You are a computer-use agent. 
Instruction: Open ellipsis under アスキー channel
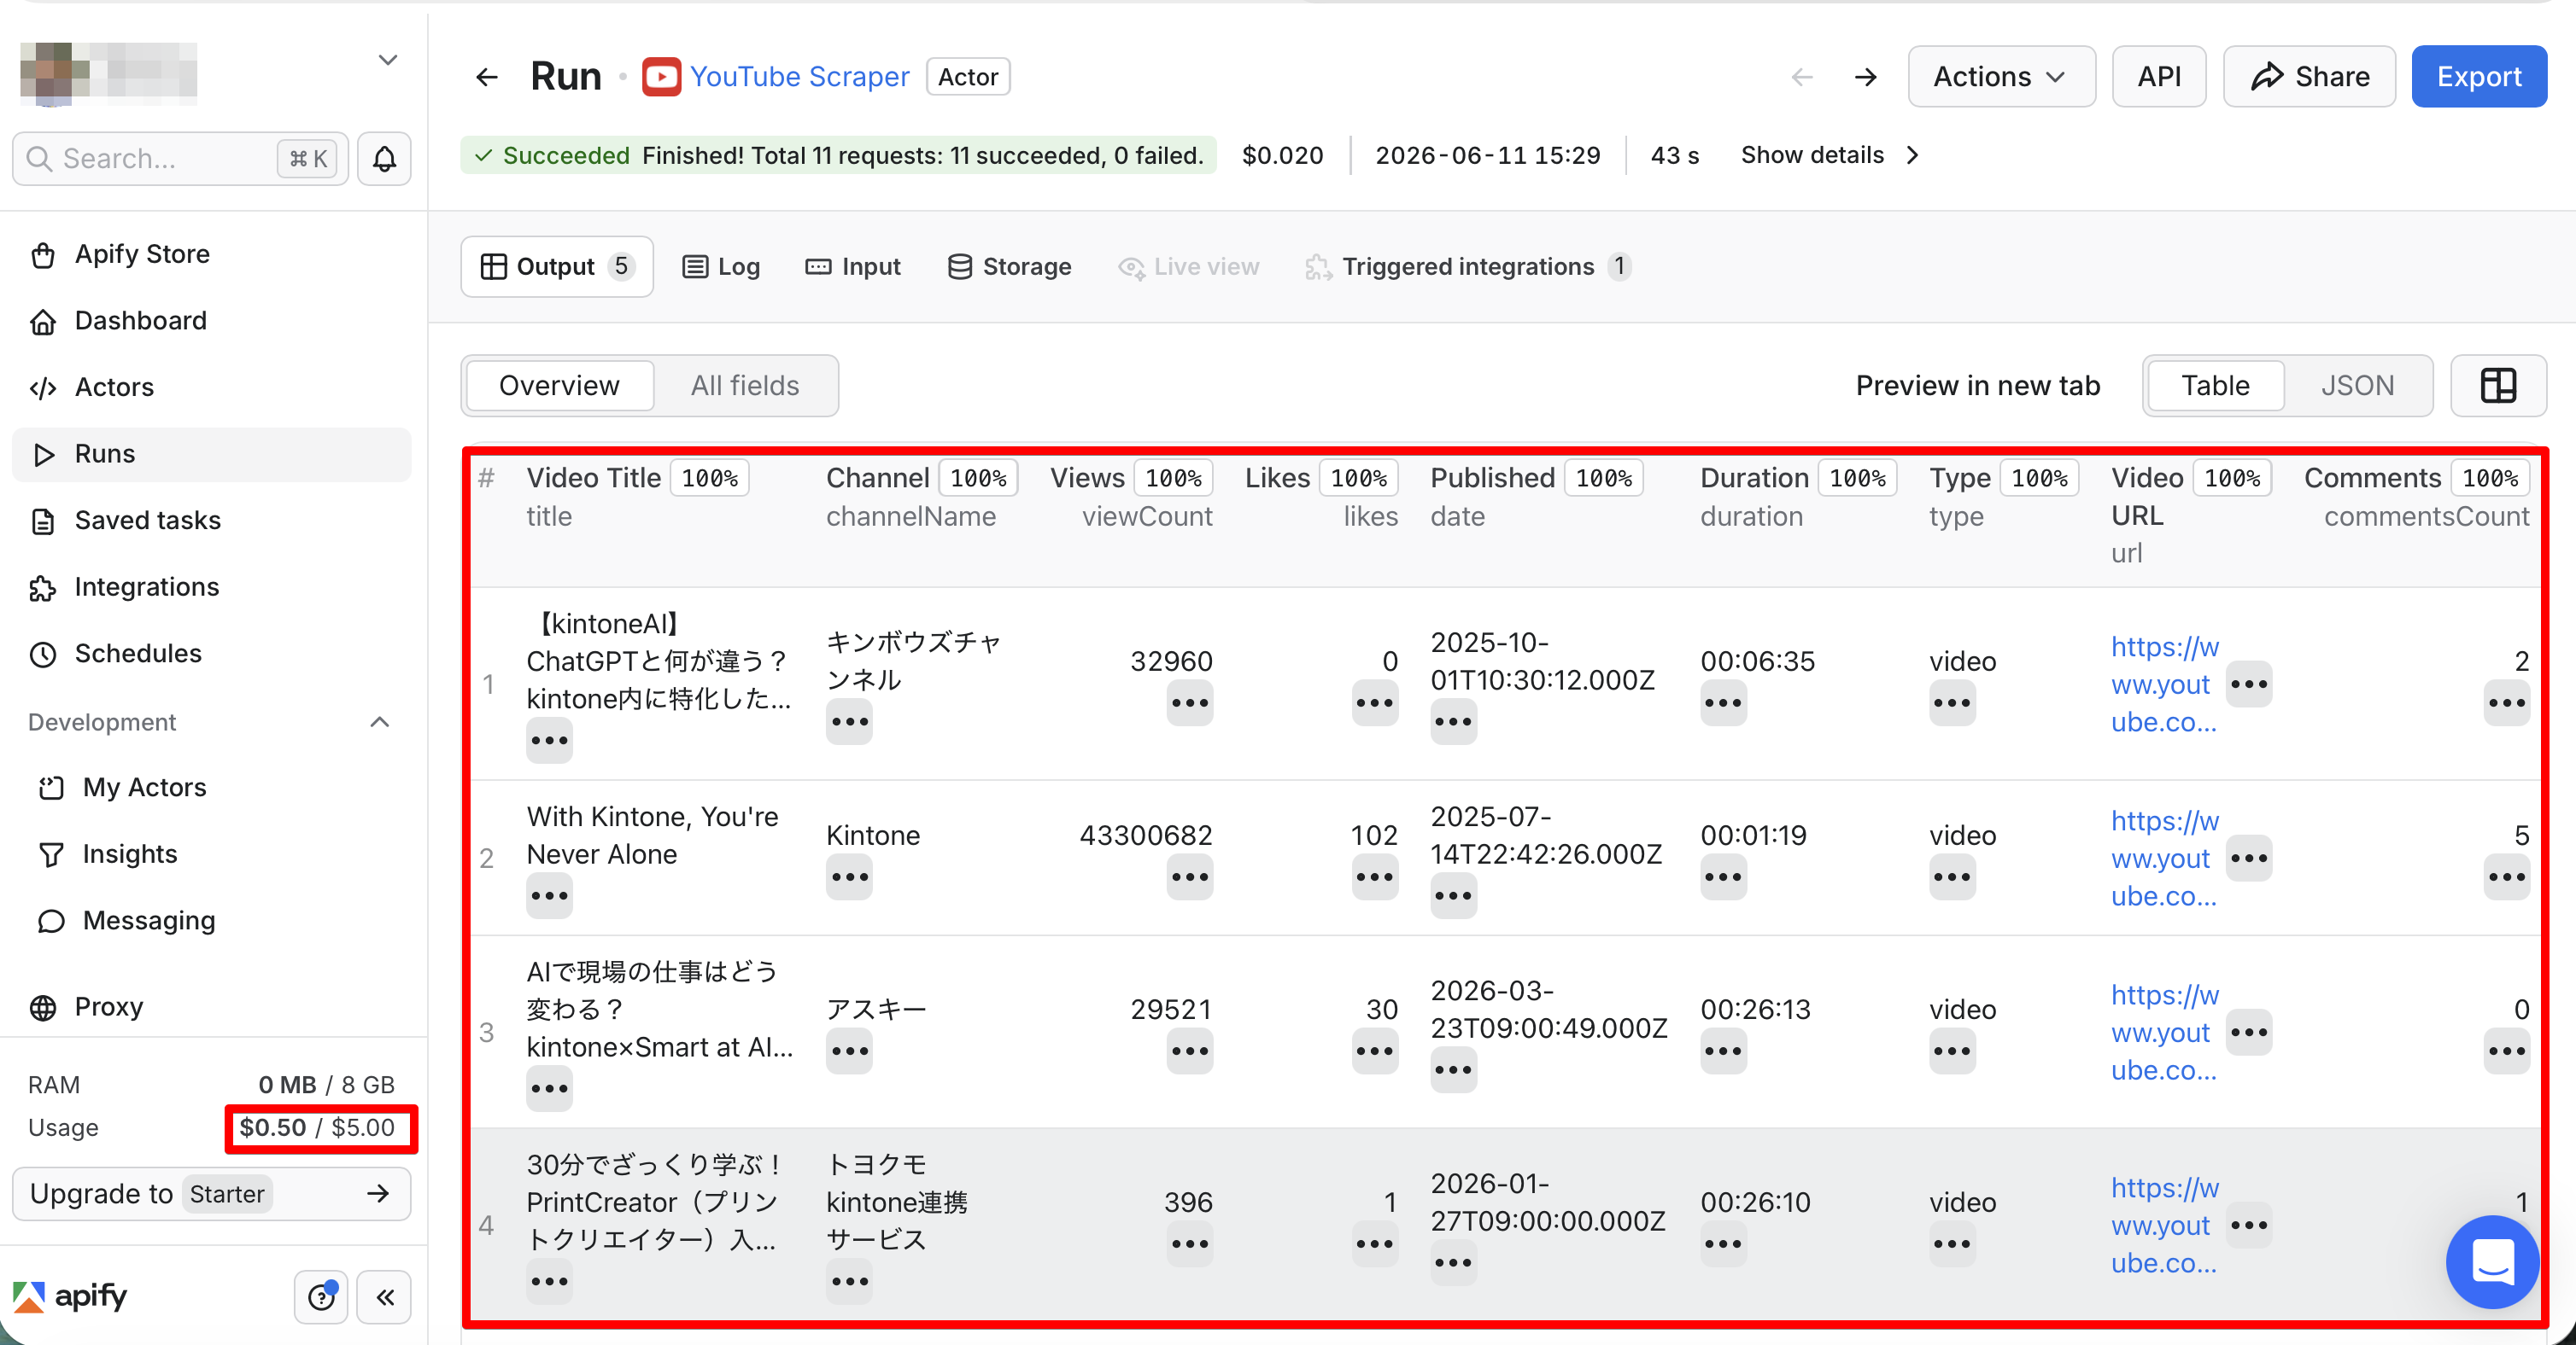849,1051
